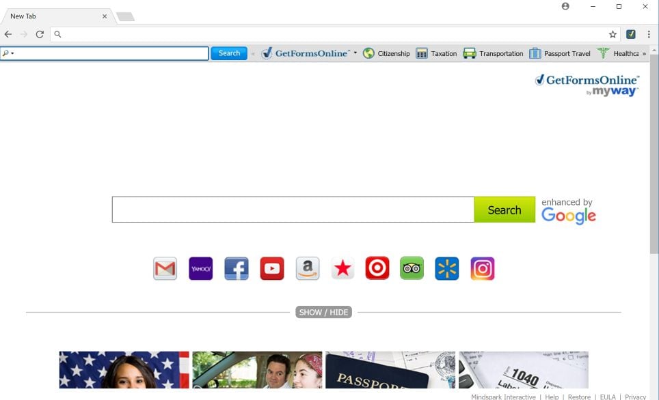659x400 pixels.
Task: Open the YouTube shortcut icon
Action: 272,269
